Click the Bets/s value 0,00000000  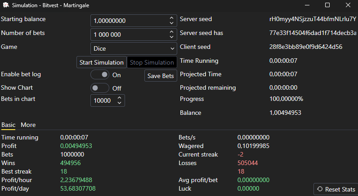(x=253, y=138)
